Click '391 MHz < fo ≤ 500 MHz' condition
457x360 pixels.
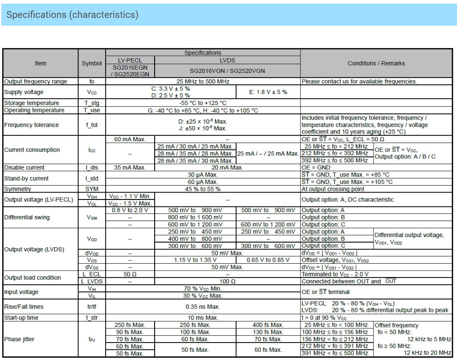pos(334,353)
